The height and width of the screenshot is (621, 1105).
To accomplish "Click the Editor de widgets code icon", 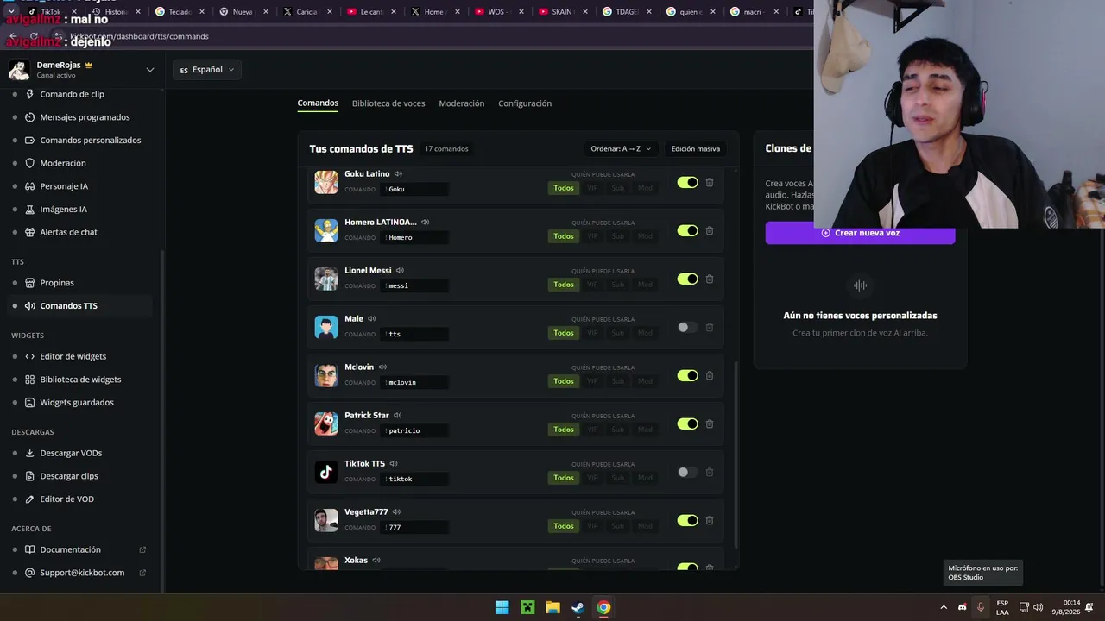I will point(30,356).
